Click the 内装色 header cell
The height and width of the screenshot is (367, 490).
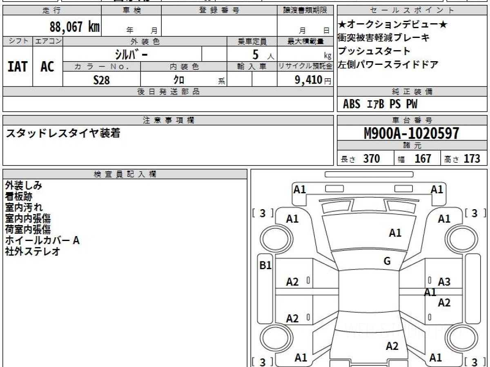point(184,66)
